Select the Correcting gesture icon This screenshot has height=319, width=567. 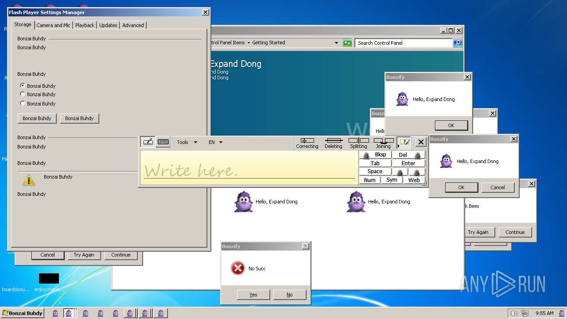tap(307, 143)
